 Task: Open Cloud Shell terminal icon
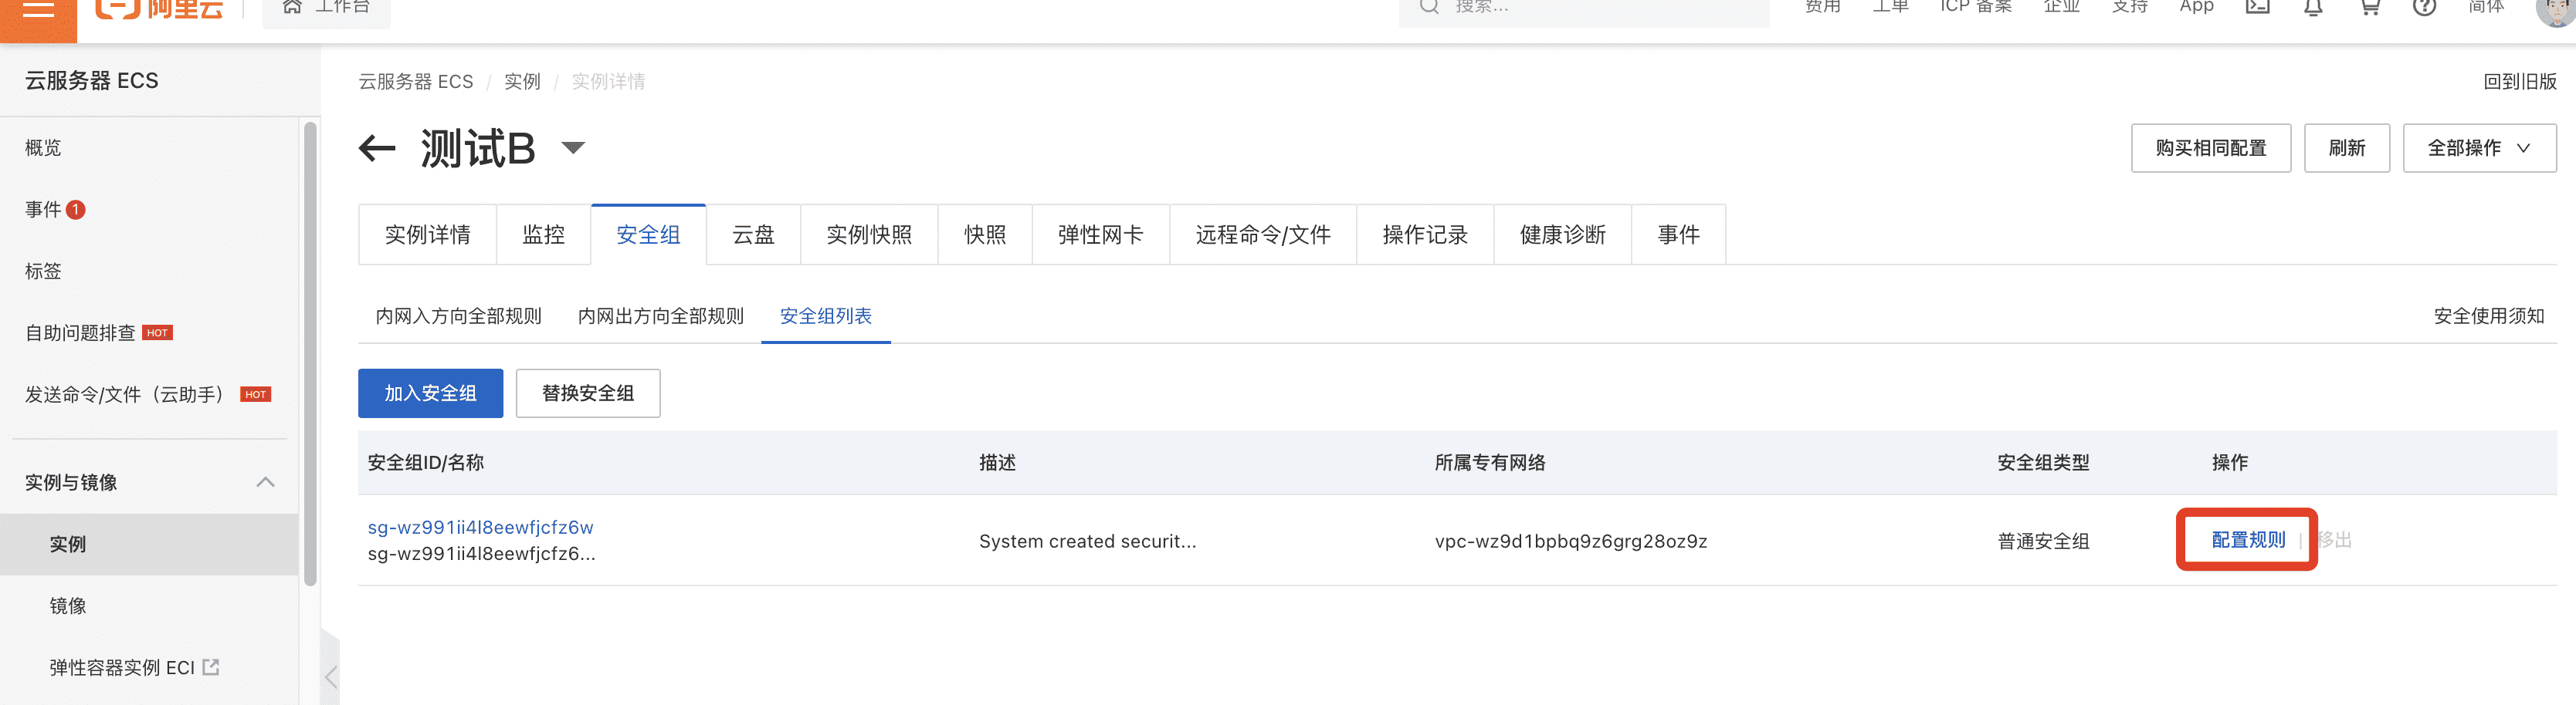pyautogui.click(x=2257, y=8)
